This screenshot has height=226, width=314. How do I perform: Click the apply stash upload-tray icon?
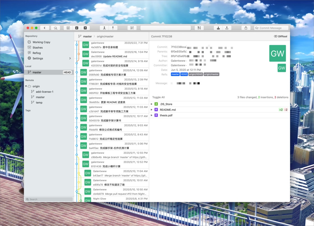[x=227, y=28]
